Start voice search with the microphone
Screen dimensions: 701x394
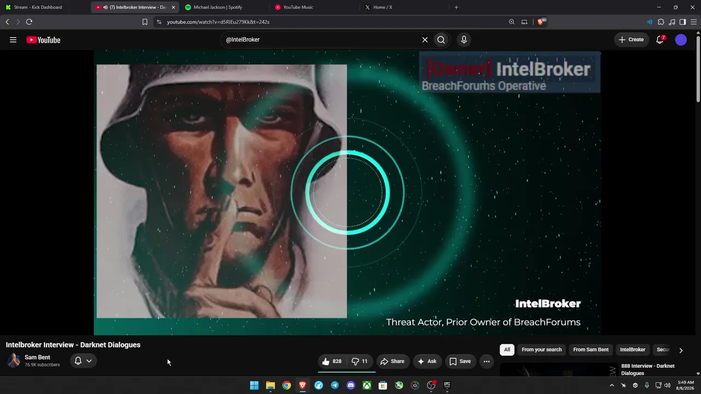pos(464,39)
